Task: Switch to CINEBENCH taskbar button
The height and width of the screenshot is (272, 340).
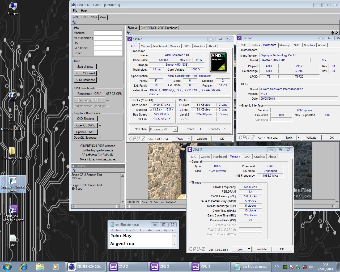Action: (x=86, y=267)
